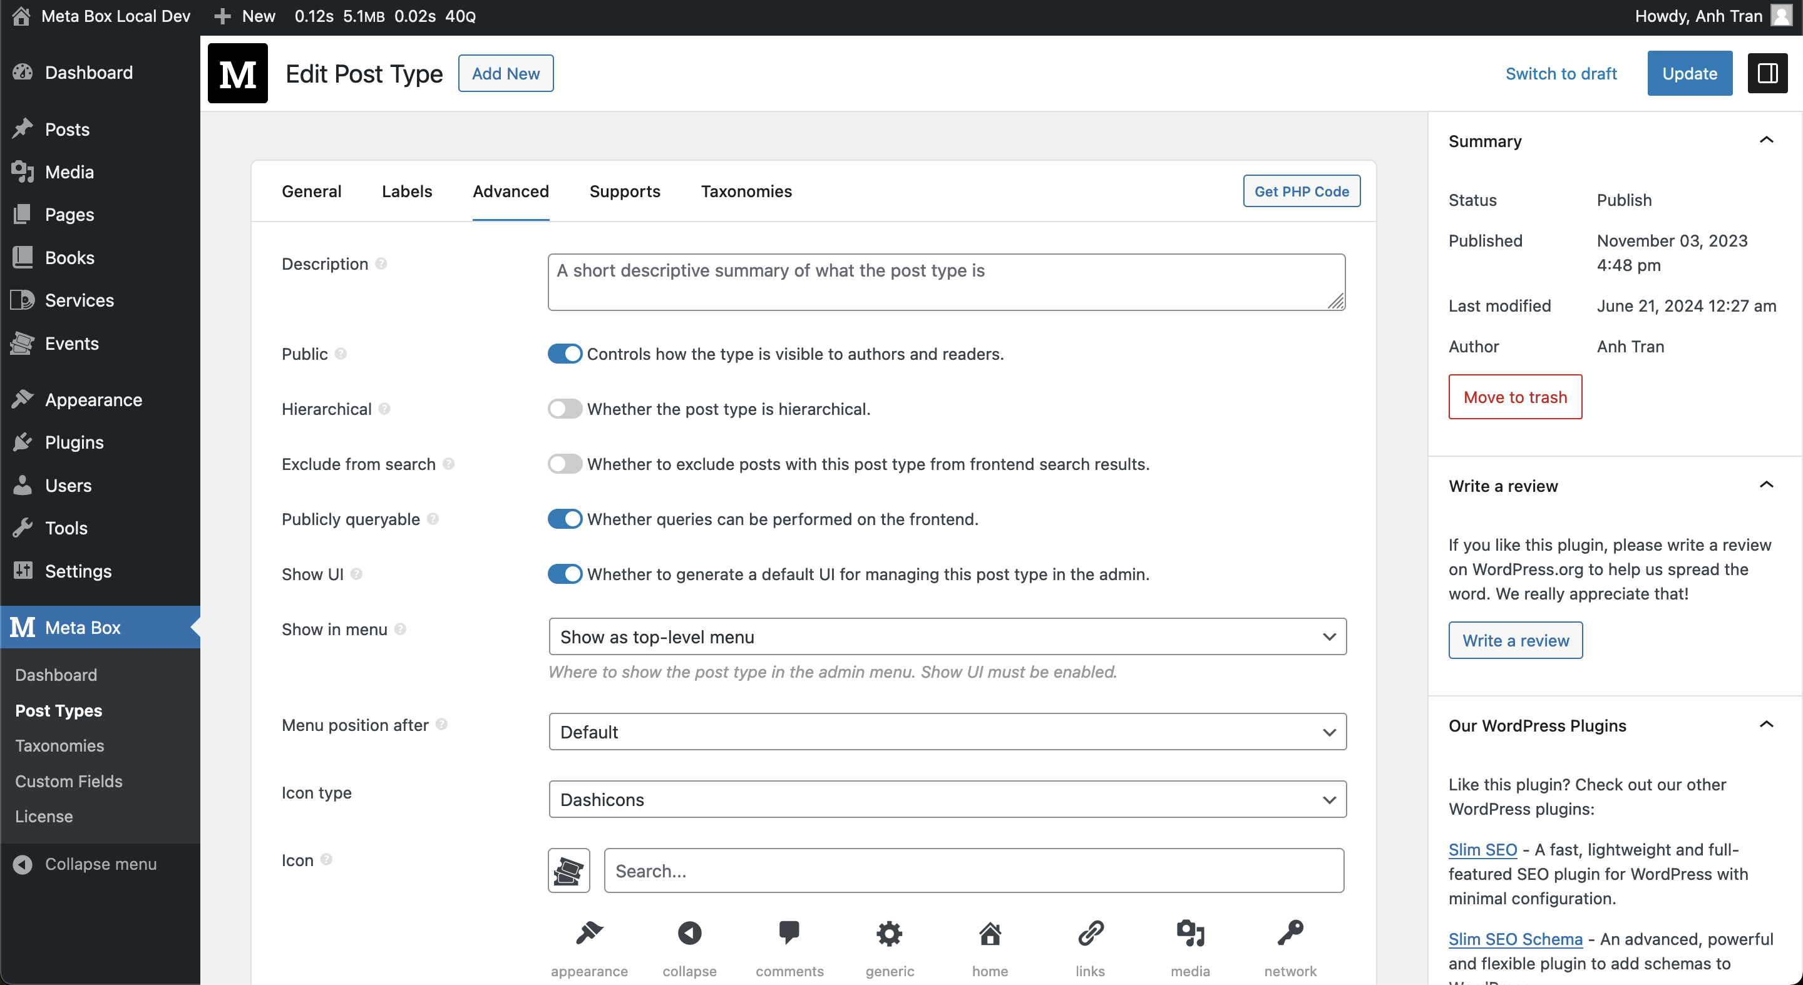This screenshot has width=1803, height=985.
Task: Toggle the settings sidebar panel icon
Action: point(1767,73)
